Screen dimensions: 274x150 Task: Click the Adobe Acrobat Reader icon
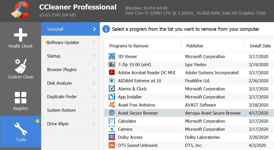112,72
